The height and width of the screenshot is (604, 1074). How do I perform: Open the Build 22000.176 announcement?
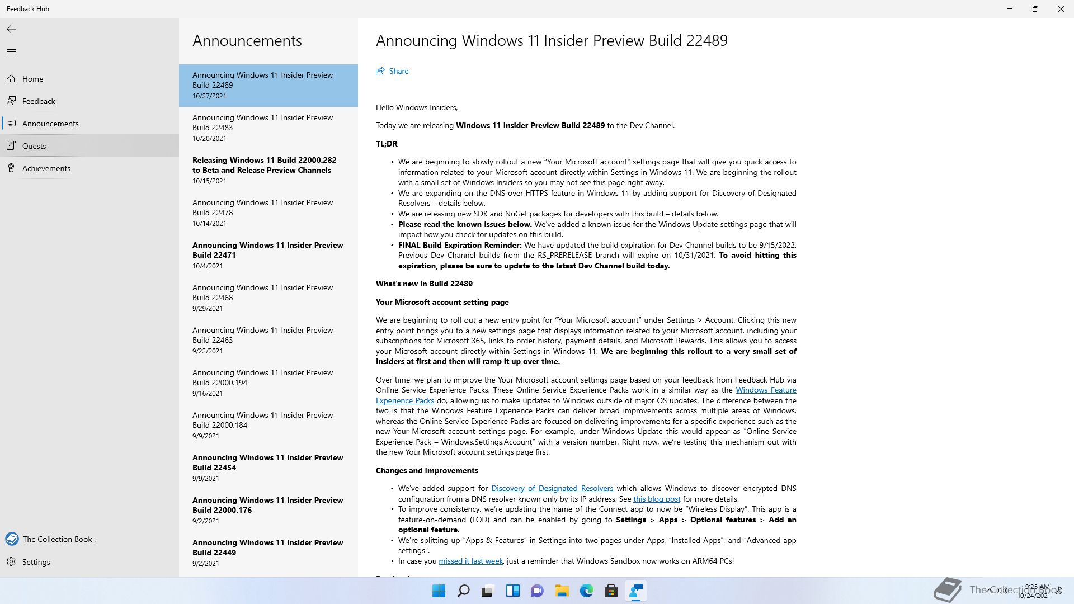(268, 511)
